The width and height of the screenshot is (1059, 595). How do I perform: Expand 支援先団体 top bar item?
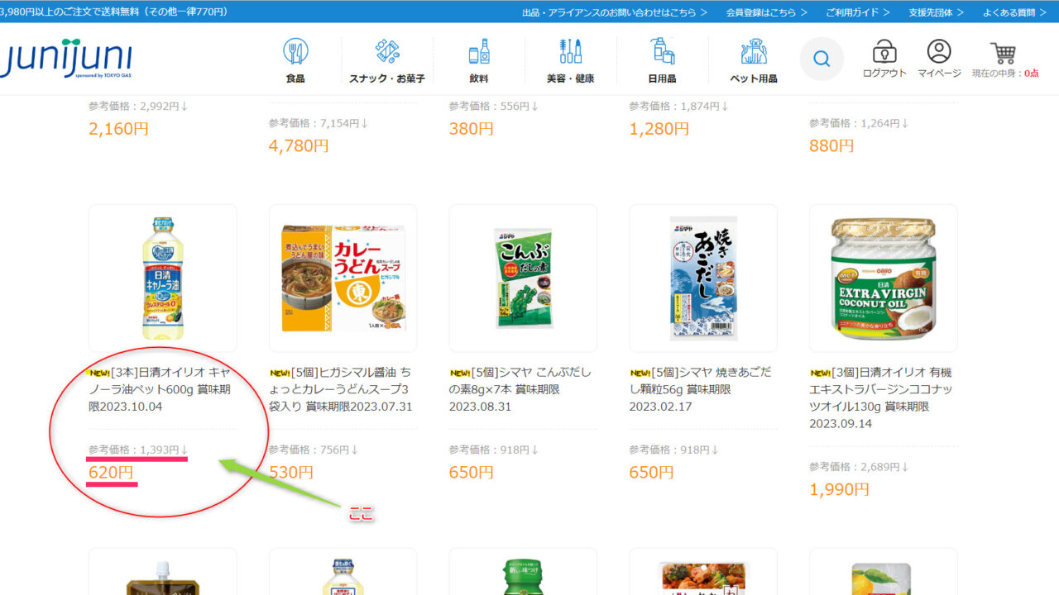(936, 12)
